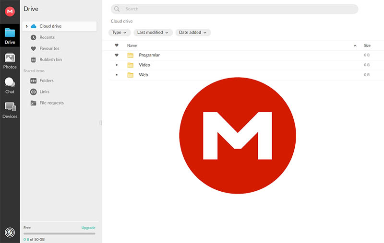Open the Date added filter dropdown
Image resolution: width=384 pixels, height=243 pixels.
coord(193,33)
